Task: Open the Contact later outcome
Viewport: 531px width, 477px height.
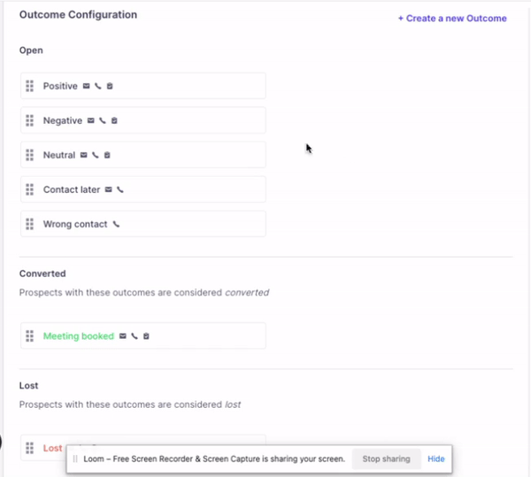Action: point(72,189)
